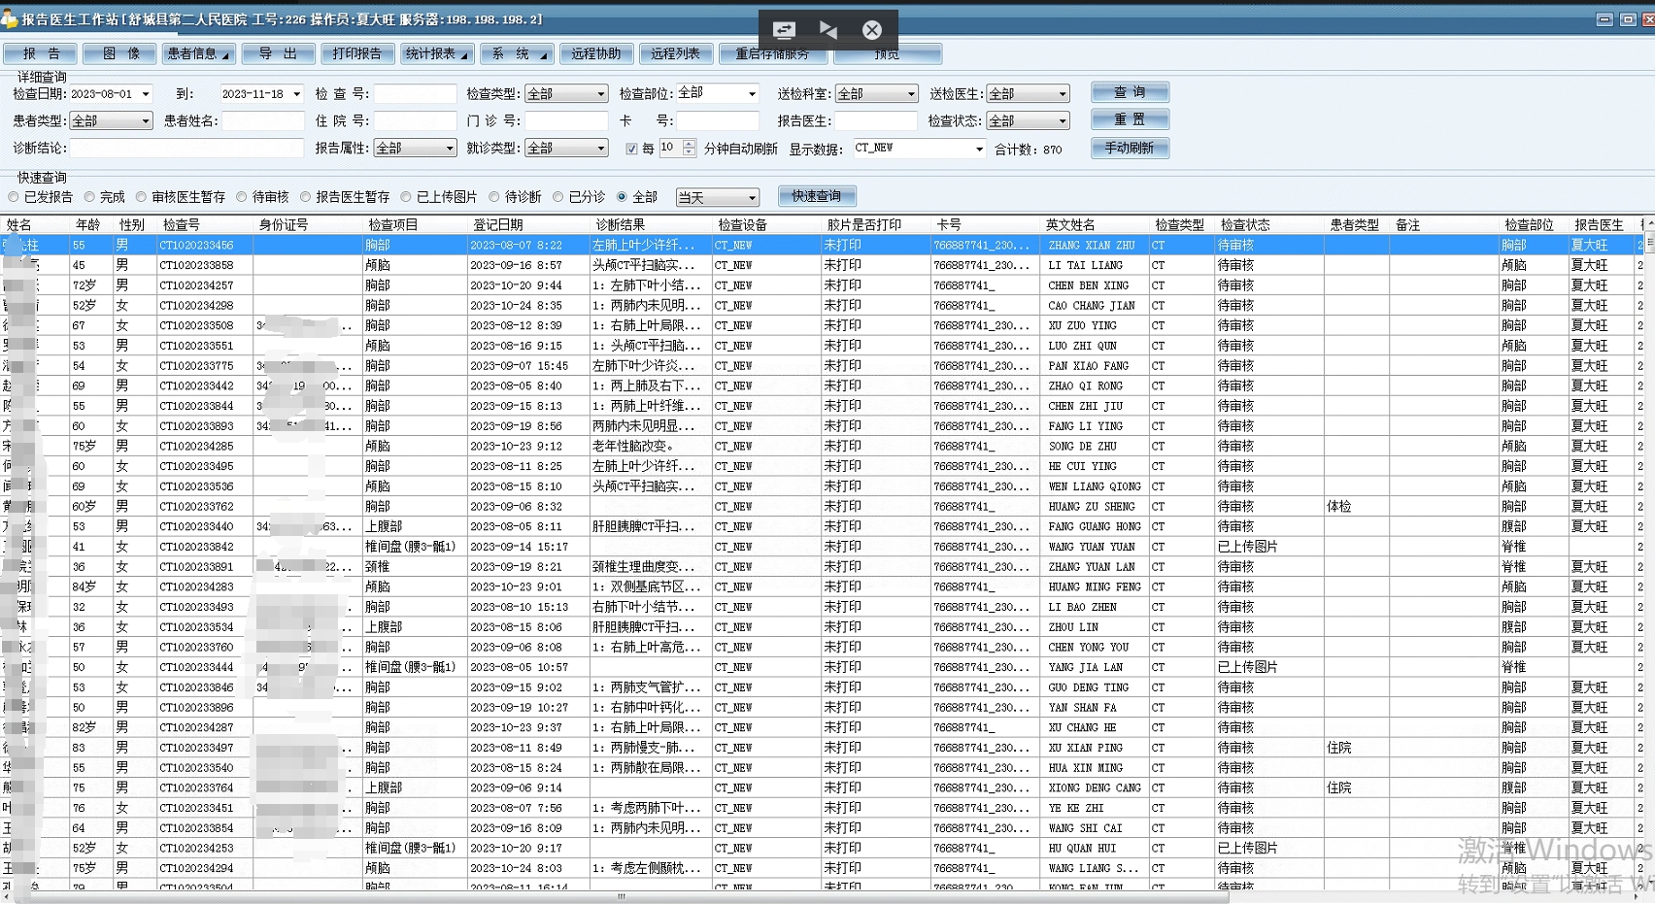The height and width of the screenshot is (904, 1655).
Task: Click the 重启存储服务 toolbar button
Action: click(773, 54)
